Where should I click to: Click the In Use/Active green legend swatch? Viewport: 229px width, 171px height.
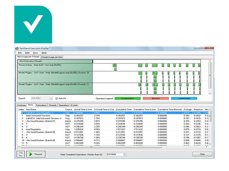coord(127,98)
